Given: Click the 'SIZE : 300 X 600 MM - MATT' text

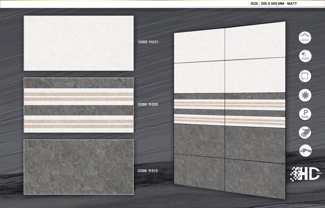Looking at the screenshot, I should [274, 3].
